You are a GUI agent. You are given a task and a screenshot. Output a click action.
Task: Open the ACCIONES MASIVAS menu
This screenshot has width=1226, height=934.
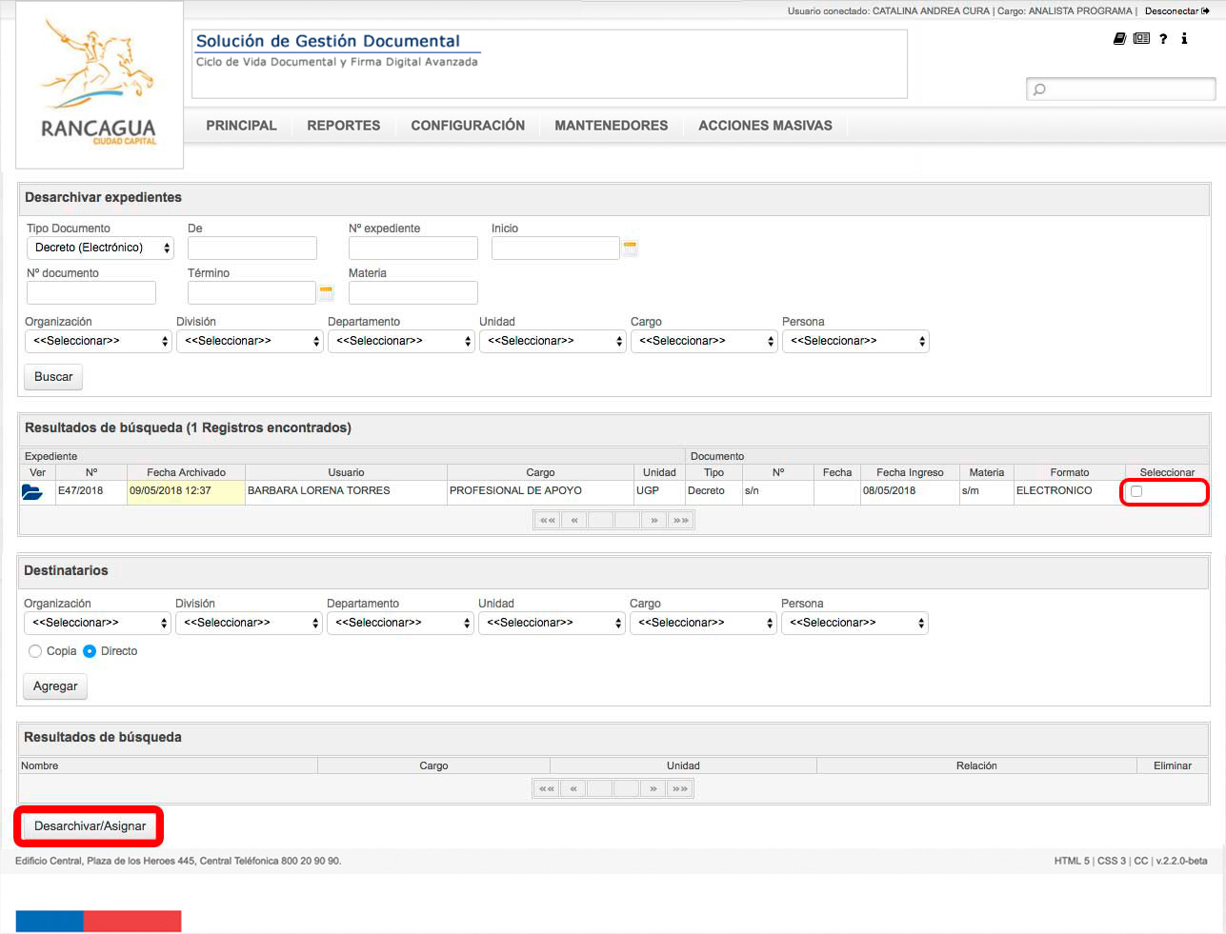pos(765,126)
